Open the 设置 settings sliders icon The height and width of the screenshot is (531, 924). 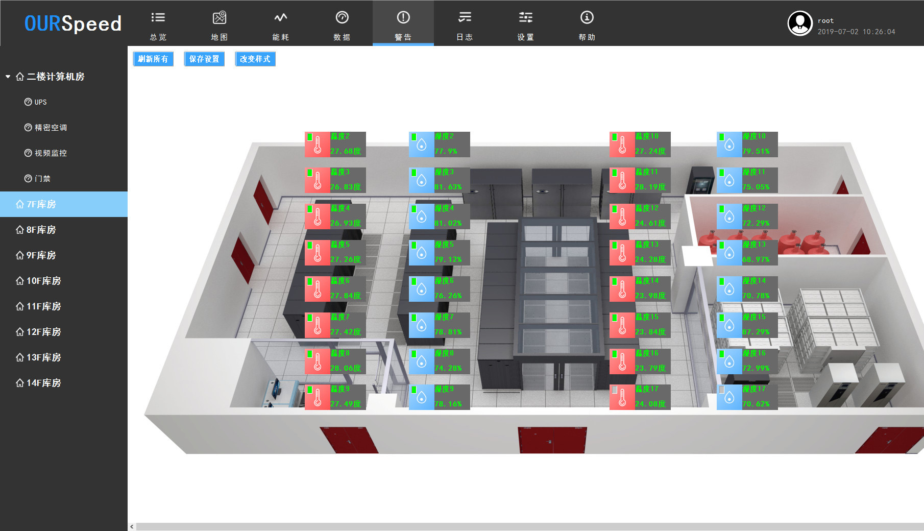pyautogui.click(x=526, y=18)
